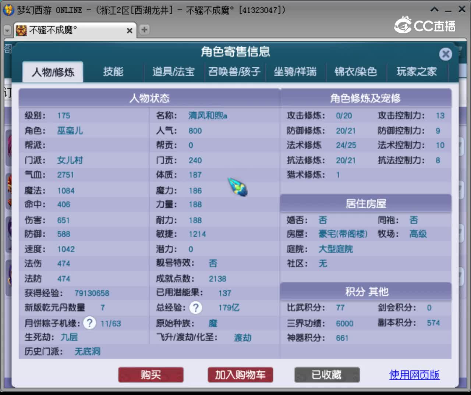Viewport: 471px width, 395px height.
Task: Click the 牧场 value 高级
Action: pos(418,234)
